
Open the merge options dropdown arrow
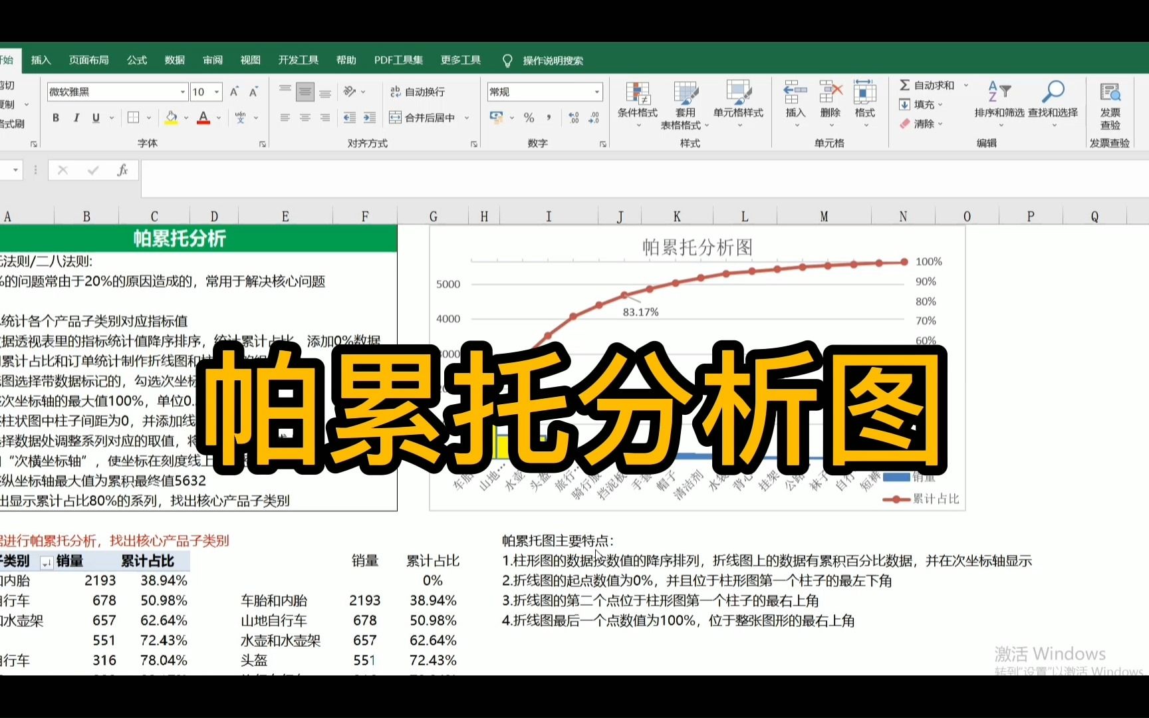click(467, 118)
